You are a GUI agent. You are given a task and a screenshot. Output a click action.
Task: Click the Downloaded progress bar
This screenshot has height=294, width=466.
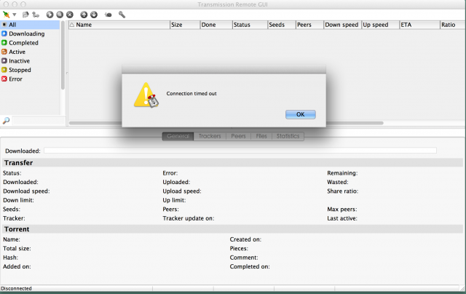pyautogui.click(x=240, y=151)
